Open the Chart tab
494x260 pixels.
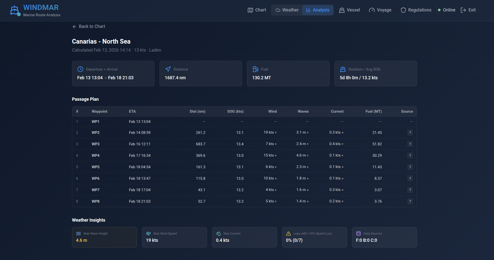[x=257, y=10]
